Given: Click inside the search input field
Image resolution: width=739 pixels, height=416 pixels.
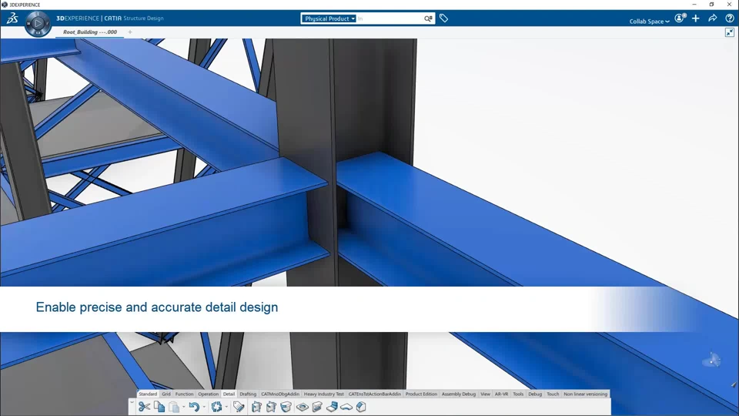Looking at the screenshot, I should 390,18.
